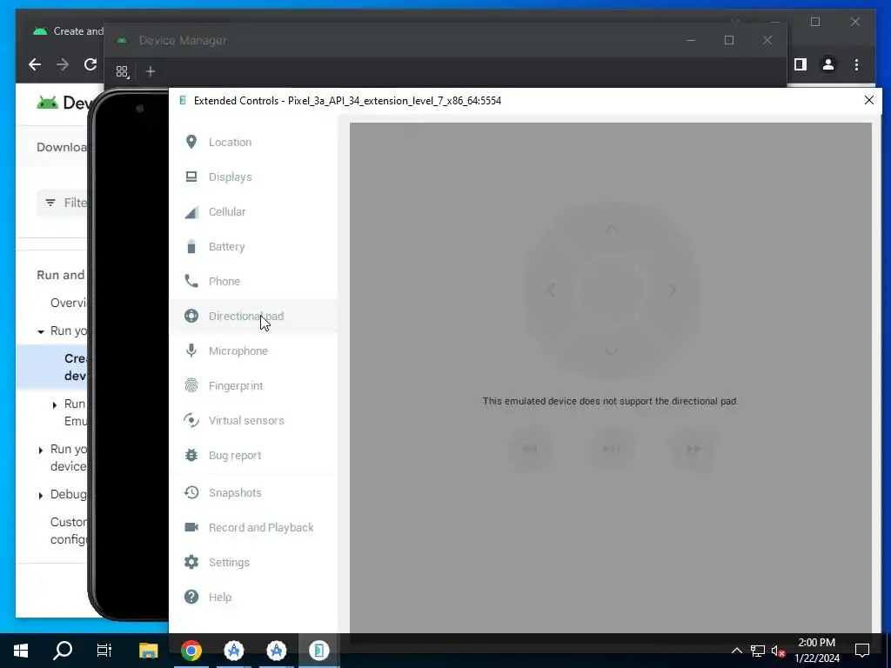The width and height of the screenshot is (891, 668).
Task: Click the Settings gear icon
Action: click(191, 562)
